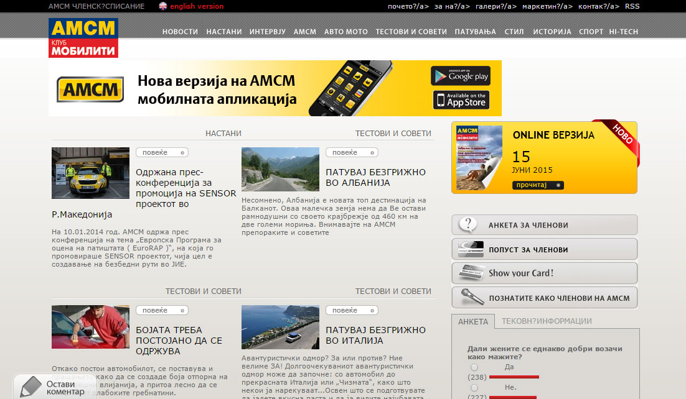Click the question mark Анкета за членови icon
The height and width of the screenshot is (399, 686).
click(x=467, y=225)
